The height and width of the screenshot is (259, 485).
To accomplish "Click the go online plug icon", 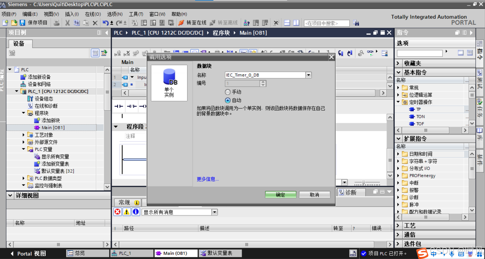I will point(181,23).
